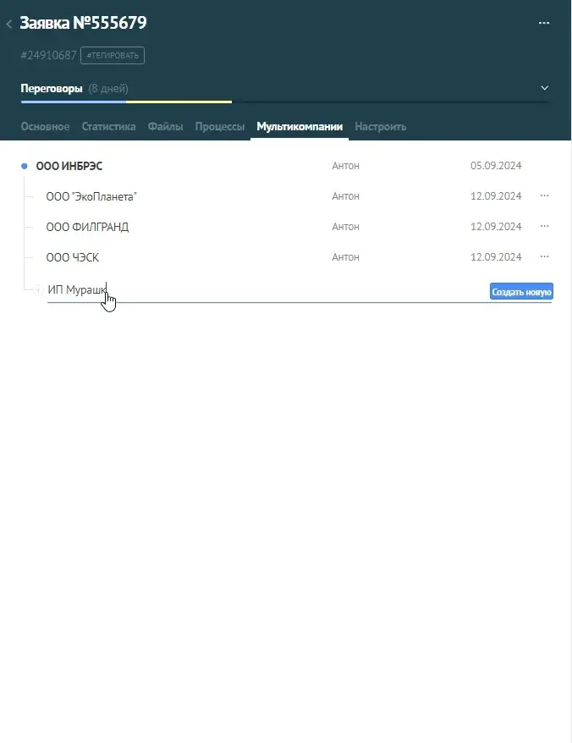Click the (8 дней) duration label

point(108,89)
